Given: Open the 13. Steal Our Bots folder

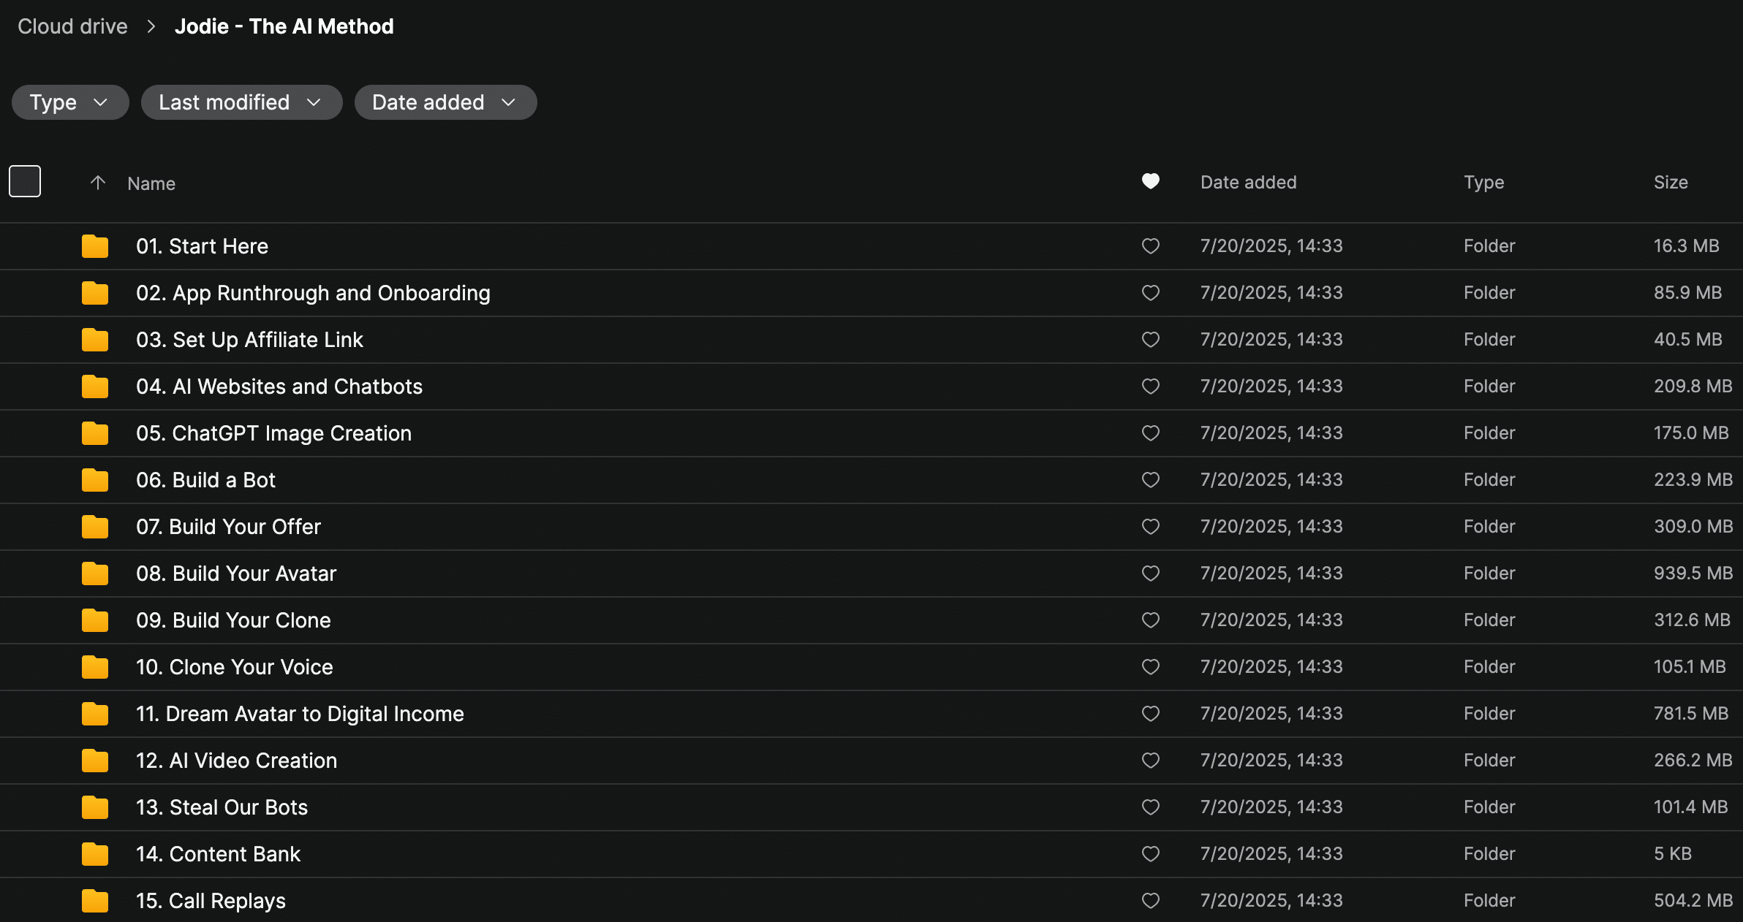Looking at the screenshot, I should [222, 807].
